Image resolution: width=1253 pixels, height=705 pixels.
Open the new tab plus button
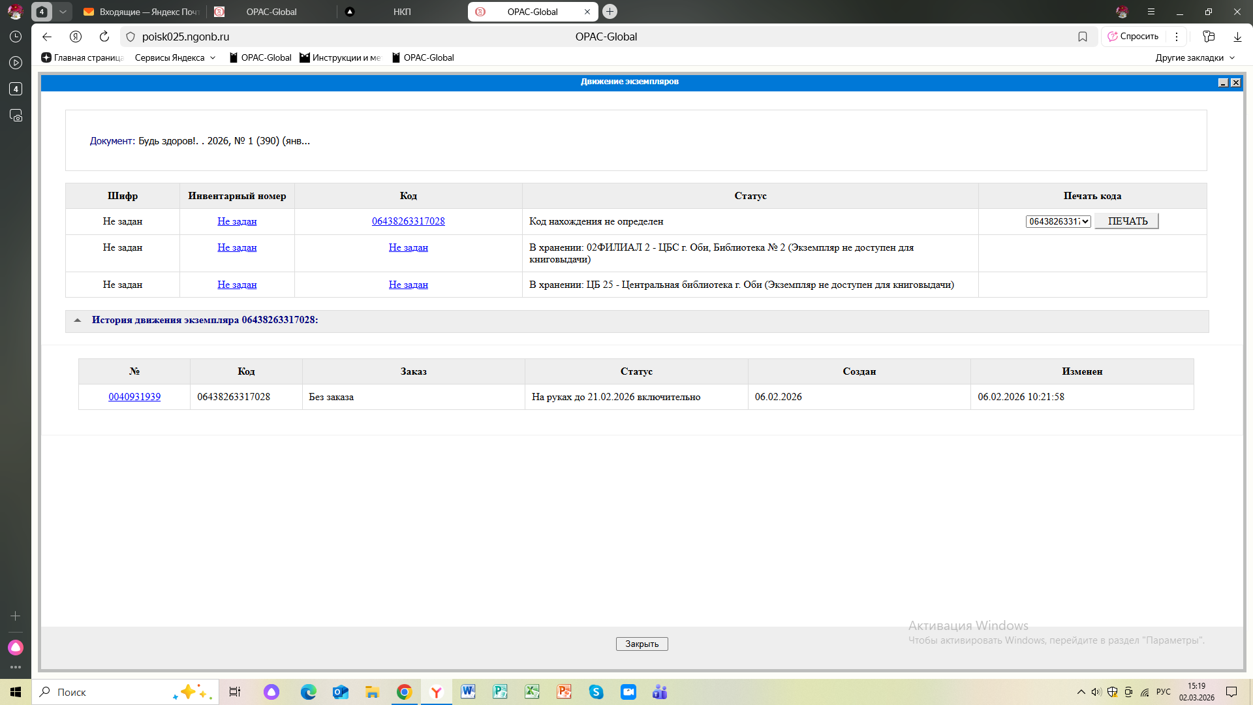tap(610, 12)
